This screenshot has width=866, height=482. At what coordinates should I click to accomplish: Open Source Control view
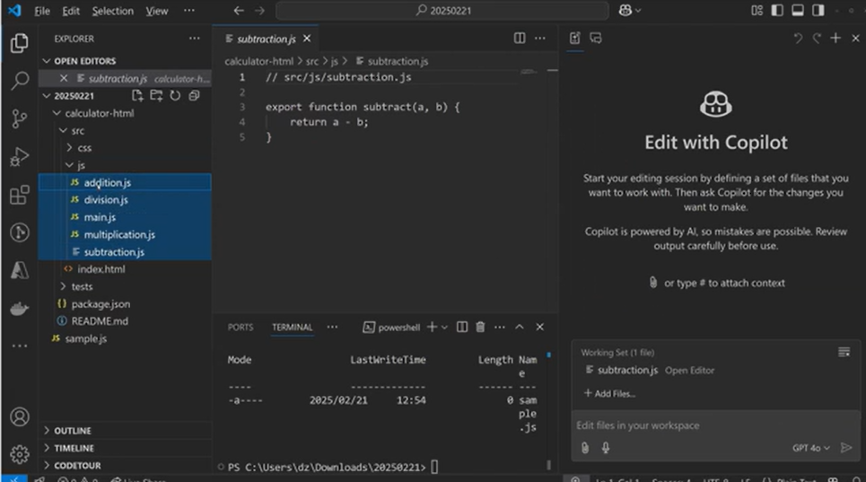tap(20, 118)
